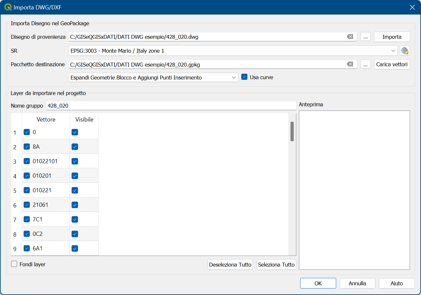This screenshot has height=295, width=421.
Task: Click the Nome gruppo input field
Action: pos(171,106)
